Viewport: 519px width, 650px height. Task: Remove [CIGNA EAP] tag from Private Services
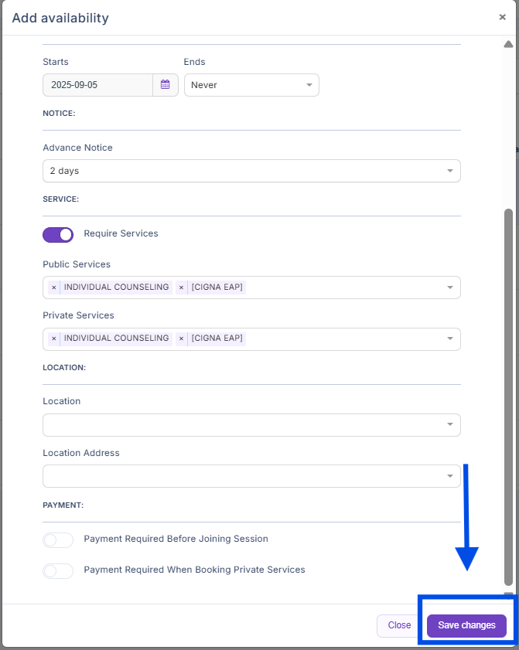pos(181,339)
